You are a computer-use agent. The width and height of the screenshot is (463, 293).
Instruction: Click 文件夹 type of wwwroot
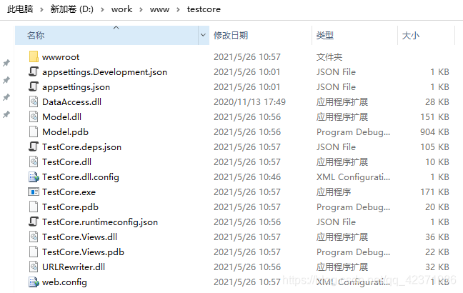[329, 57]
